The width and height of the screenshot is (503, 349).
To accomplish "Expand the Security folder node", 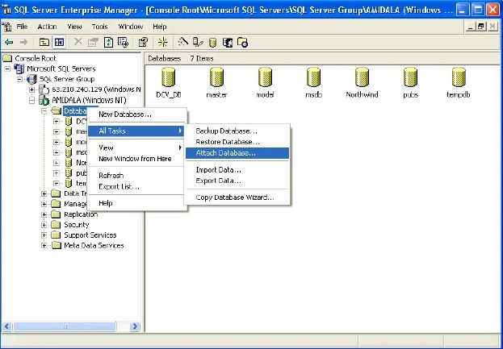I will tap(44, 225).
